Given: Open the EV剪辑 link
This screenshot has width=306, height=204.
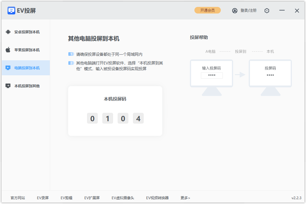Looking at the screenshot, I should pos(67,198).
